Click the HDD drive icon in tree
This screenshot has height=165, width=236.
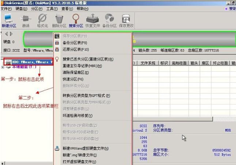click(8, 62)
